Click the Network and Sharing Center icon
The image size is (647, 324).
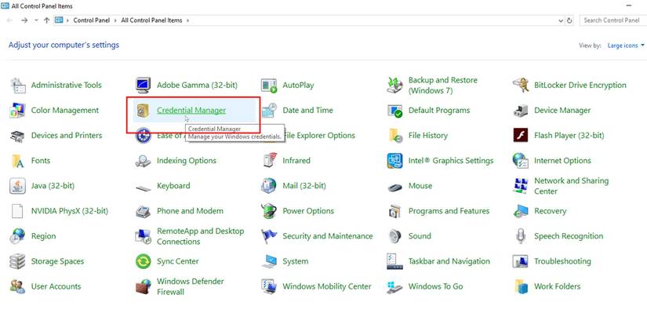click(x=521, y=186)
